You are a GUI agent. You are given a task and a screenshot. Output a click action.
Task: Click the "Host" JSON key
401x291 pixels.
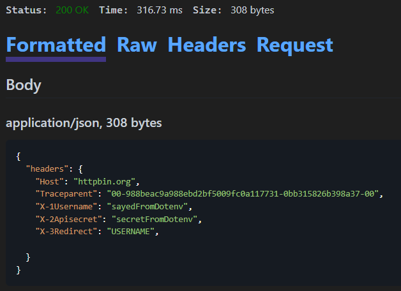[50, 182]
